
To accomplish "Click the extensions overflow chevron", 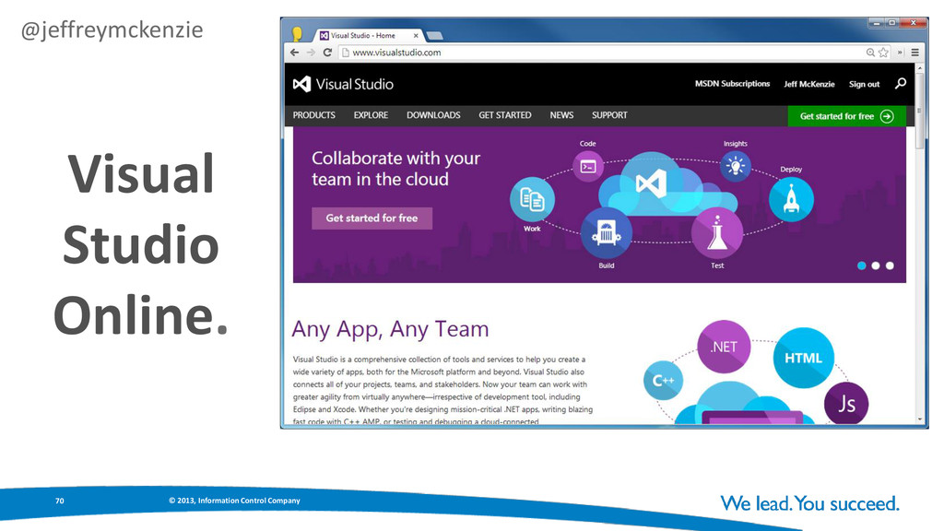I will coord(900,53).
